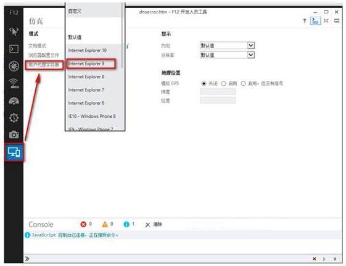Click the blue info message count icon
Viewport: 346px width, 266px height.
126,224
